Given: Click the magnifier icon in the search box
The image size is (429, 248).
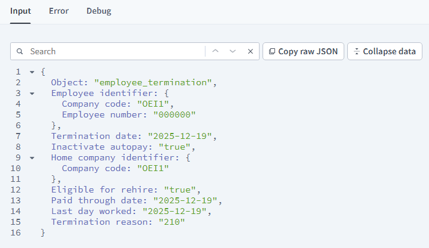Looking at the screenshot, I should click(x=20, y=52).
